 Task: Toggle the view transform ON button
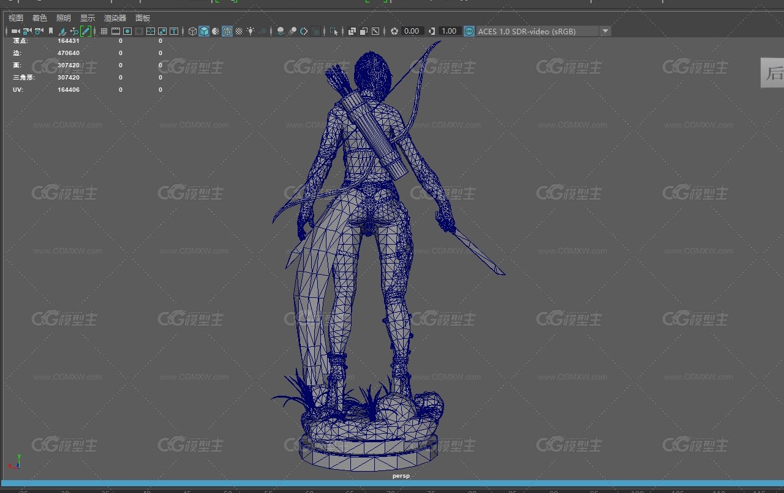click(x=469, y=31)
